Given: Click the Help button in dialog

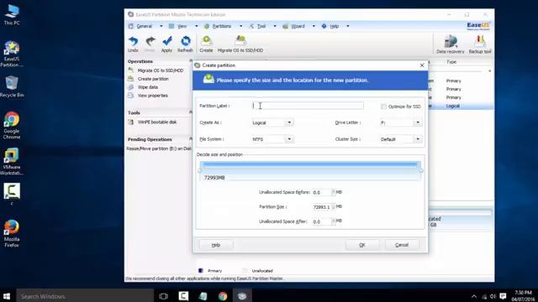Looking at the screenshot, I should [x=216, y=245].
